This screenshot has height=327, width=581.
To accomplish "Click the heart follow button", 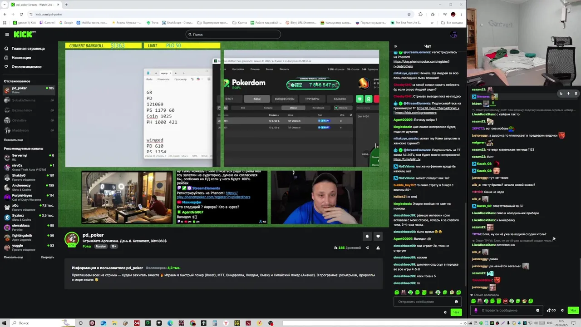I will 378,236.
